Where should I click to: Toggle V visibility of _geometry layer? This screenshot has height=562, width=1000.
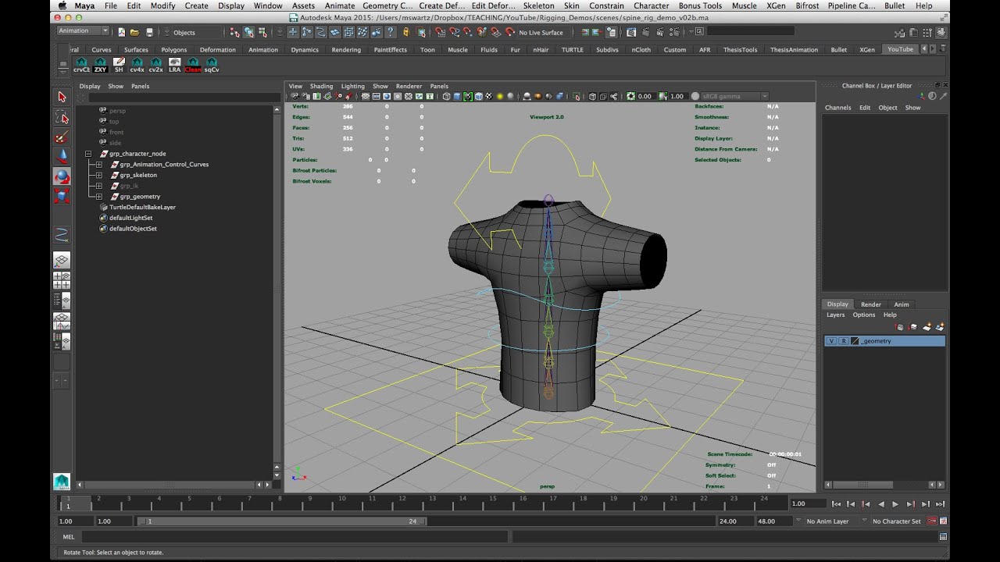click(831, 341)
